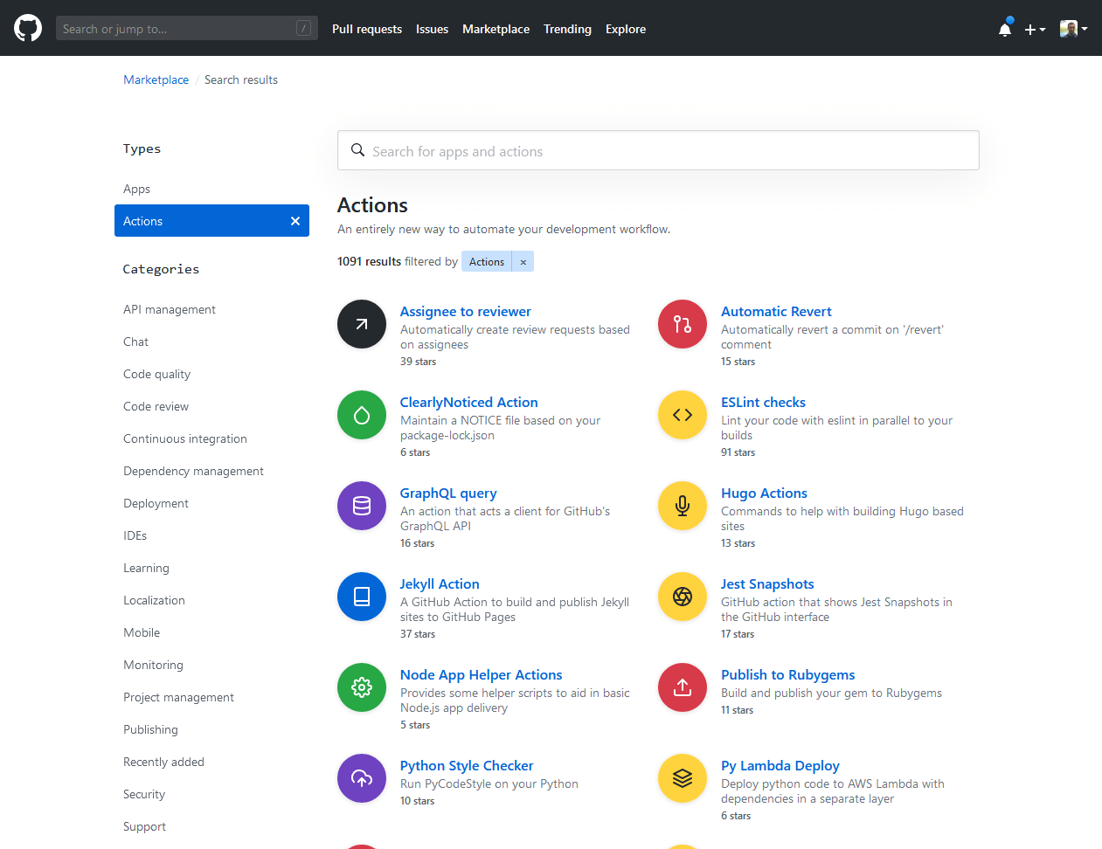
Task: Remove the Actions type filter with X
Action: click(295, 221)
